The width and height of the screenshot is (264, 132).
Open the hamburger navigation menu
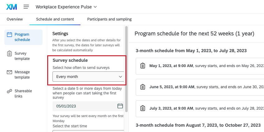26,7
